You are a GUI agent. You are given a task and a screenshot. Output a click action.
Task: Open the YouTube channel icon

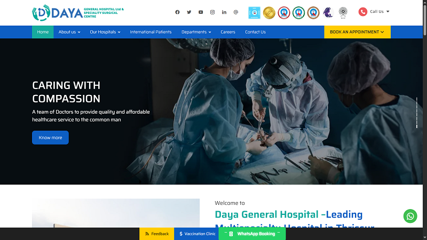coord(201,12)
